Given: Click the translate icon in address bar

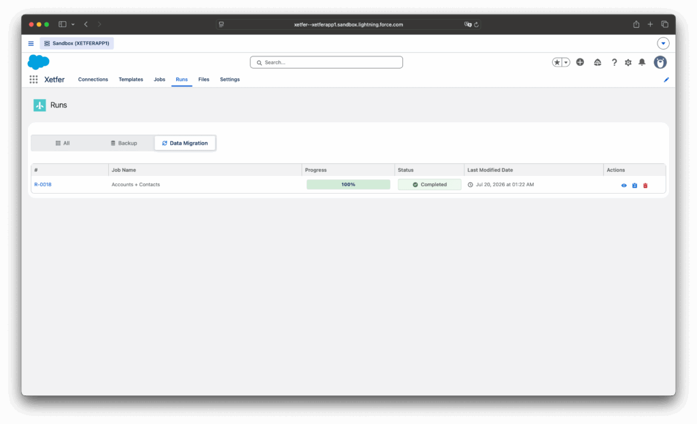Looking at the screenshot, I should [x=468, y=24].
